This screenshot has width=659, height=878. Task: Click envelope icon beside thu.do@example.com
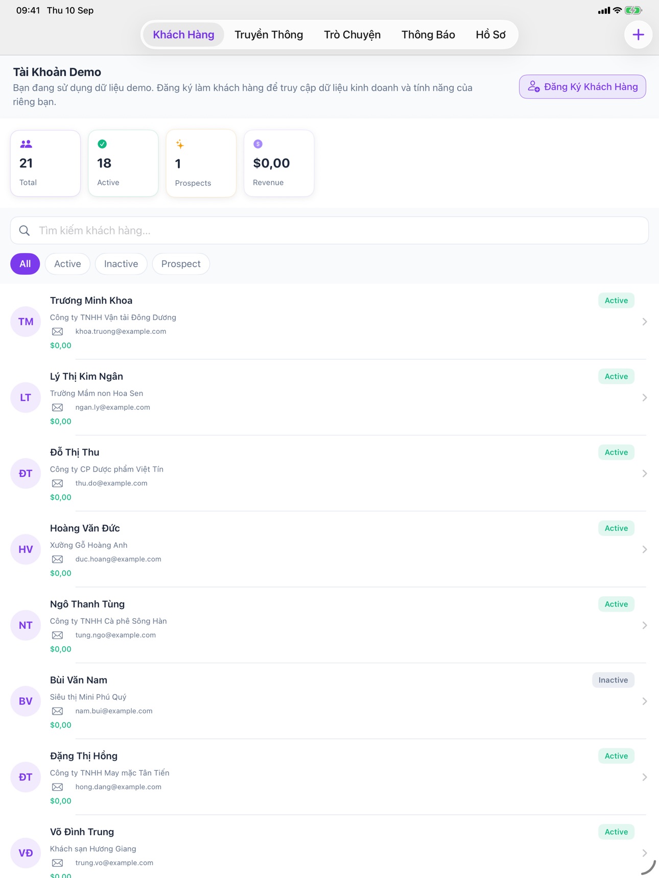coord(58,483)
